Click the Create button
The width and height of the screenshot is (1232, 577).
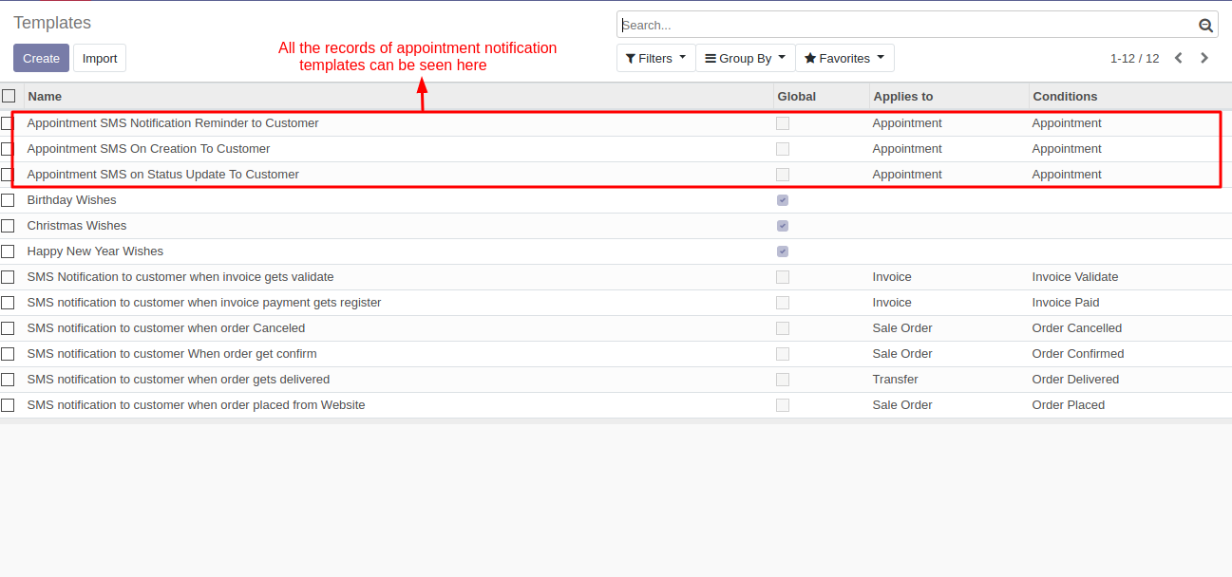click(41, 58)
